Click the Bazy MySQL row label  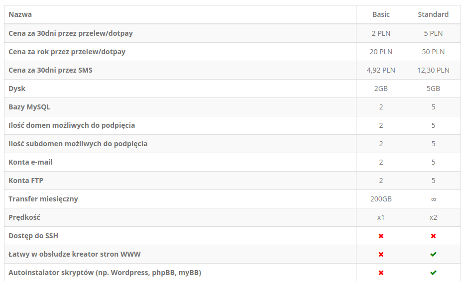pos(29,107)
